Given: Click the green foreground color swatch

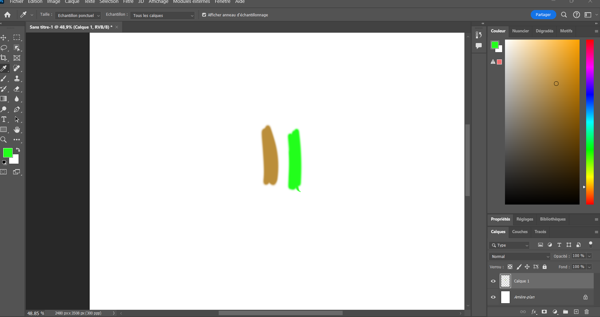Looking at the screenshot, I should point(7,153).
